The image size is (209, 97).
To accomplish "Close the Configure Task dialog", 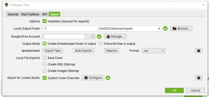I will (x=204, y=5).
